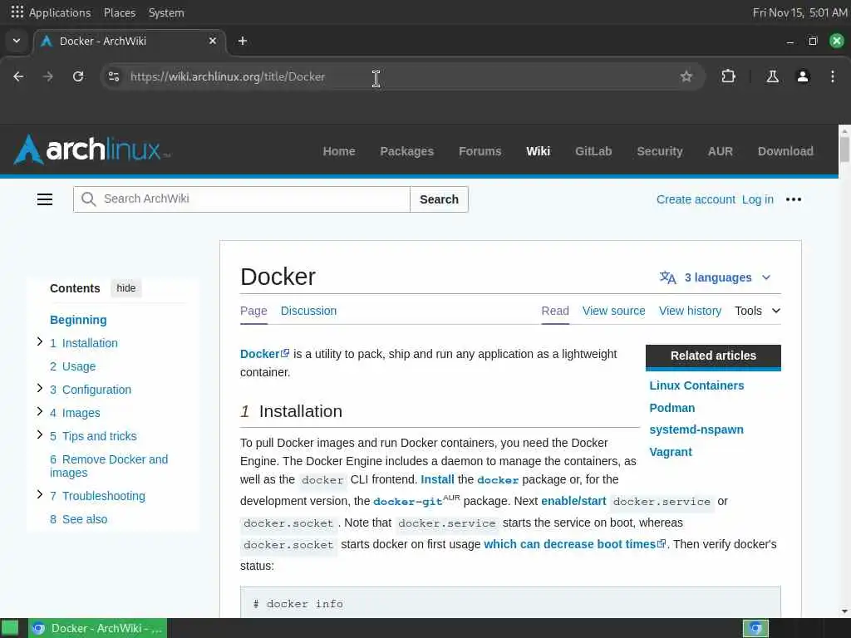
Task: Open the systemd-nspawn related article
Action: pyautogui.click(x=696, y=429)
